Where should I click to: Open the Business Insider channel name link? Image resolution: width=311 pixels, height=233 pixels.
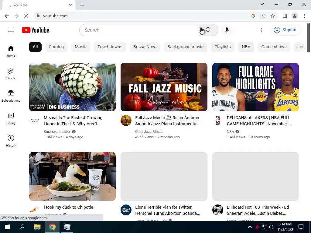tap(57, 132)
